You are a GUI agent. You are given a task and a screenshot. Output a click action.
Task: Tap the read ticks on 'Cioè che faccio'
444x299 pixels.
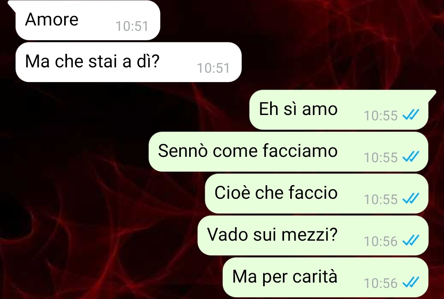(411, 198)
